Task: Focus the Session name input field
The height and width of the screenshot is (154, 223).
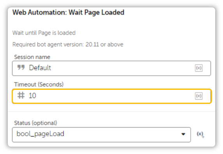Action: pyautogui.click(x=111, y=68)
